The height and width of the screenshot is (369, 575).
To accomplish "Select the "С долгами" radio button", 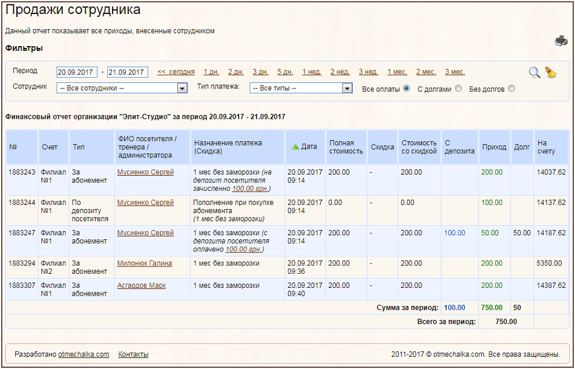I will pos(458,88).
